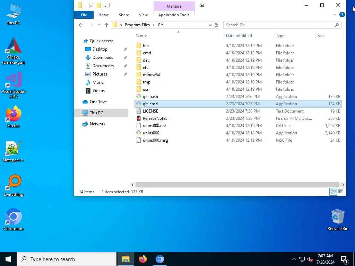Expand address path chevrons before Program Files
This screenshot has width=355, height=266.
tap(120, 25)
